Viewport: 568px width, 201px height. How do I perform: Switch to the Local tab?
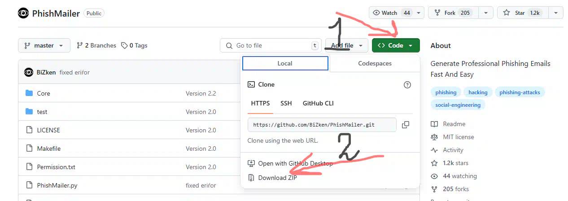(285, 63)
